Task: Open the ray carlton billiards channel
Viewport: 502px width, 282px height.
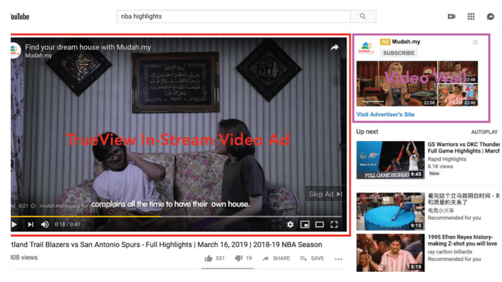Action: click(x=450, y=252)
